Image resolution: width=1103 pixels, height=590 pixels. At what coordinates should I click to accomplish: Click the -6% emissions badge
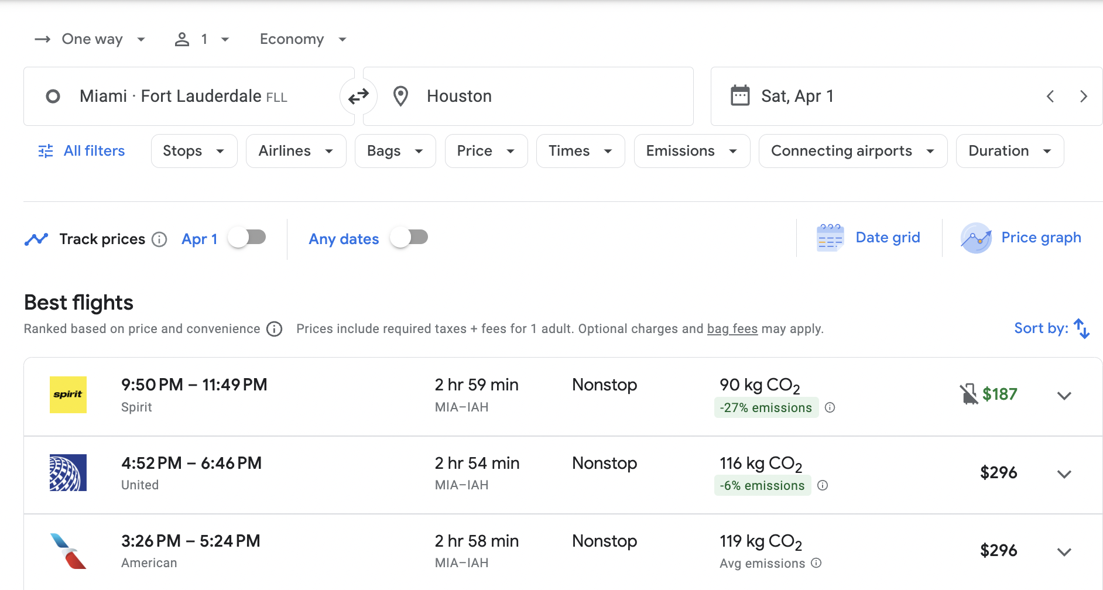point(762,485)
